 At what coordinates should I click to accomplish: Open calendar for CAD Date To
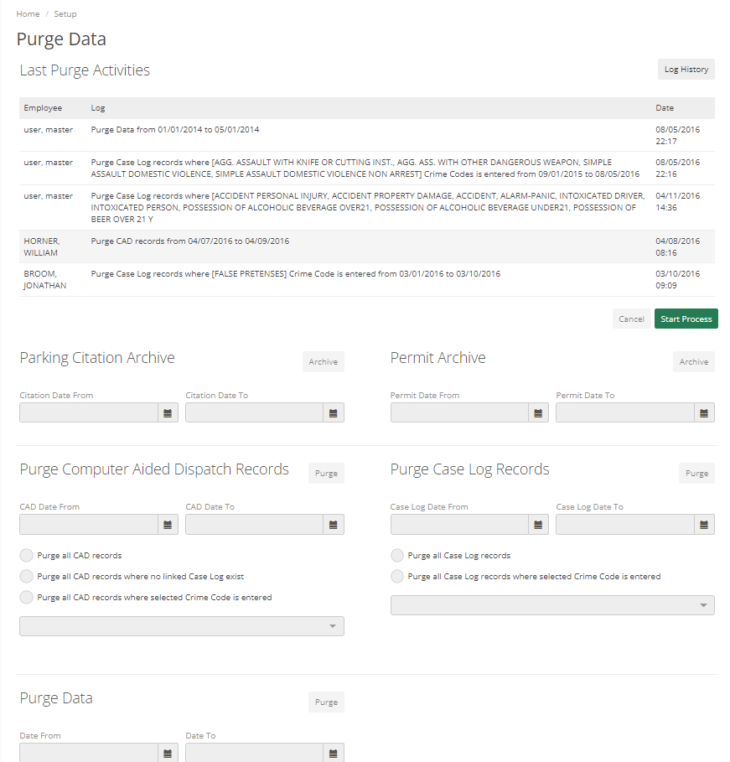[334, 525]
